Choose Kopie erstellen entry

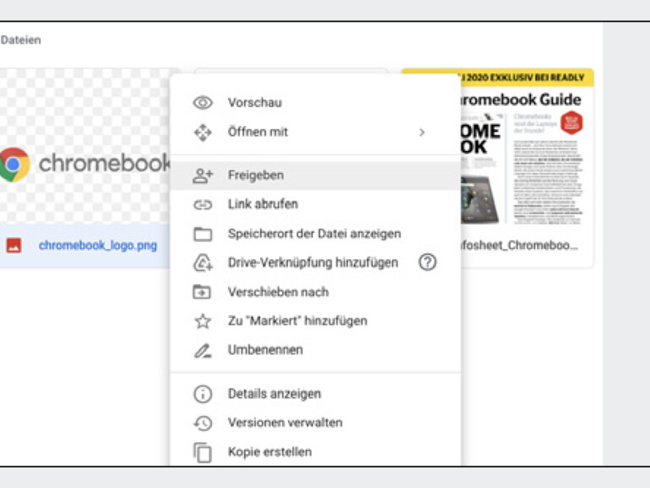[316, 452]
